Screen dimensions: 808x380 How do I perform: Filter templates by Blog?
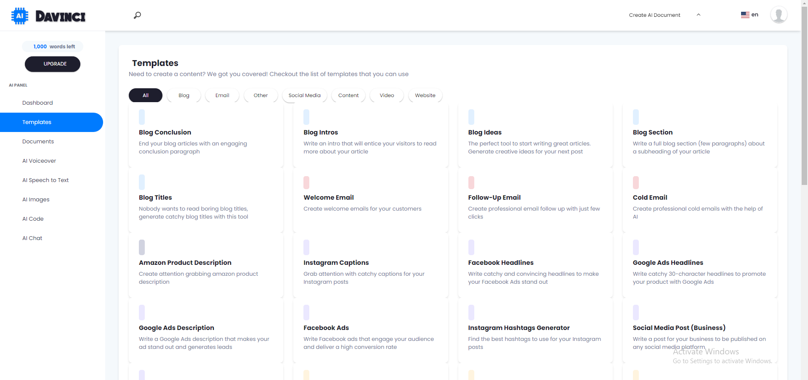point(184,95)
